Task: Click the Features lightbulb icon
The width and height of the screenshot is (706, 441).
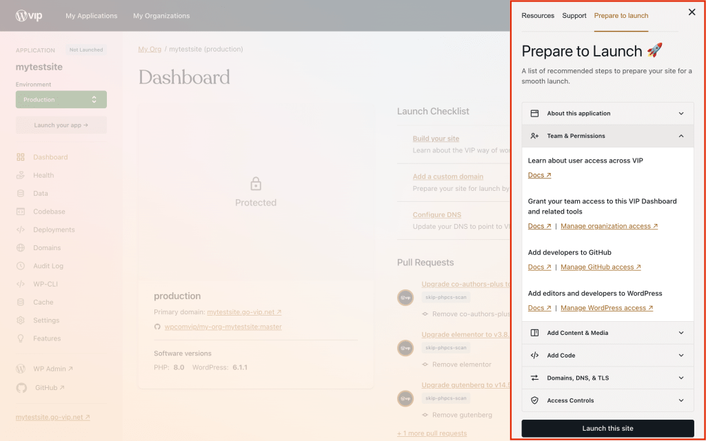Action: 20,338
